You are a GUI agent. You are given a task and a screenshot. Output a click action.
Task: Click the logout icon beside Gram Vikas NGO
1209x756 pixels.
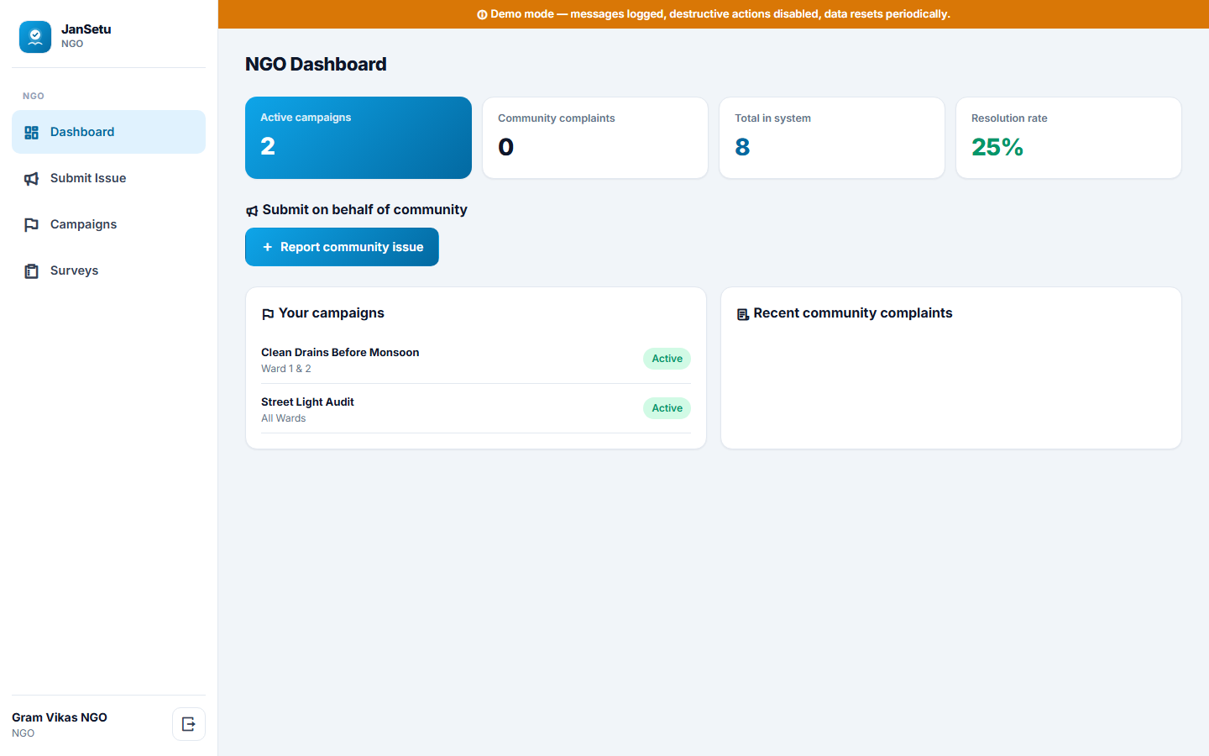coord(189,724)
